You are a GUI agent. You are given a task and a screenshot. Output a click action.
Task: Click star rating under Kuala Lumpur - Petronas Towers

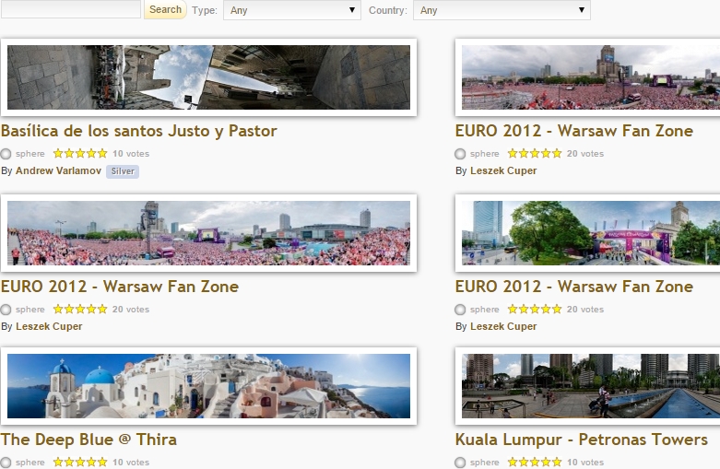[x=535, y=463]
